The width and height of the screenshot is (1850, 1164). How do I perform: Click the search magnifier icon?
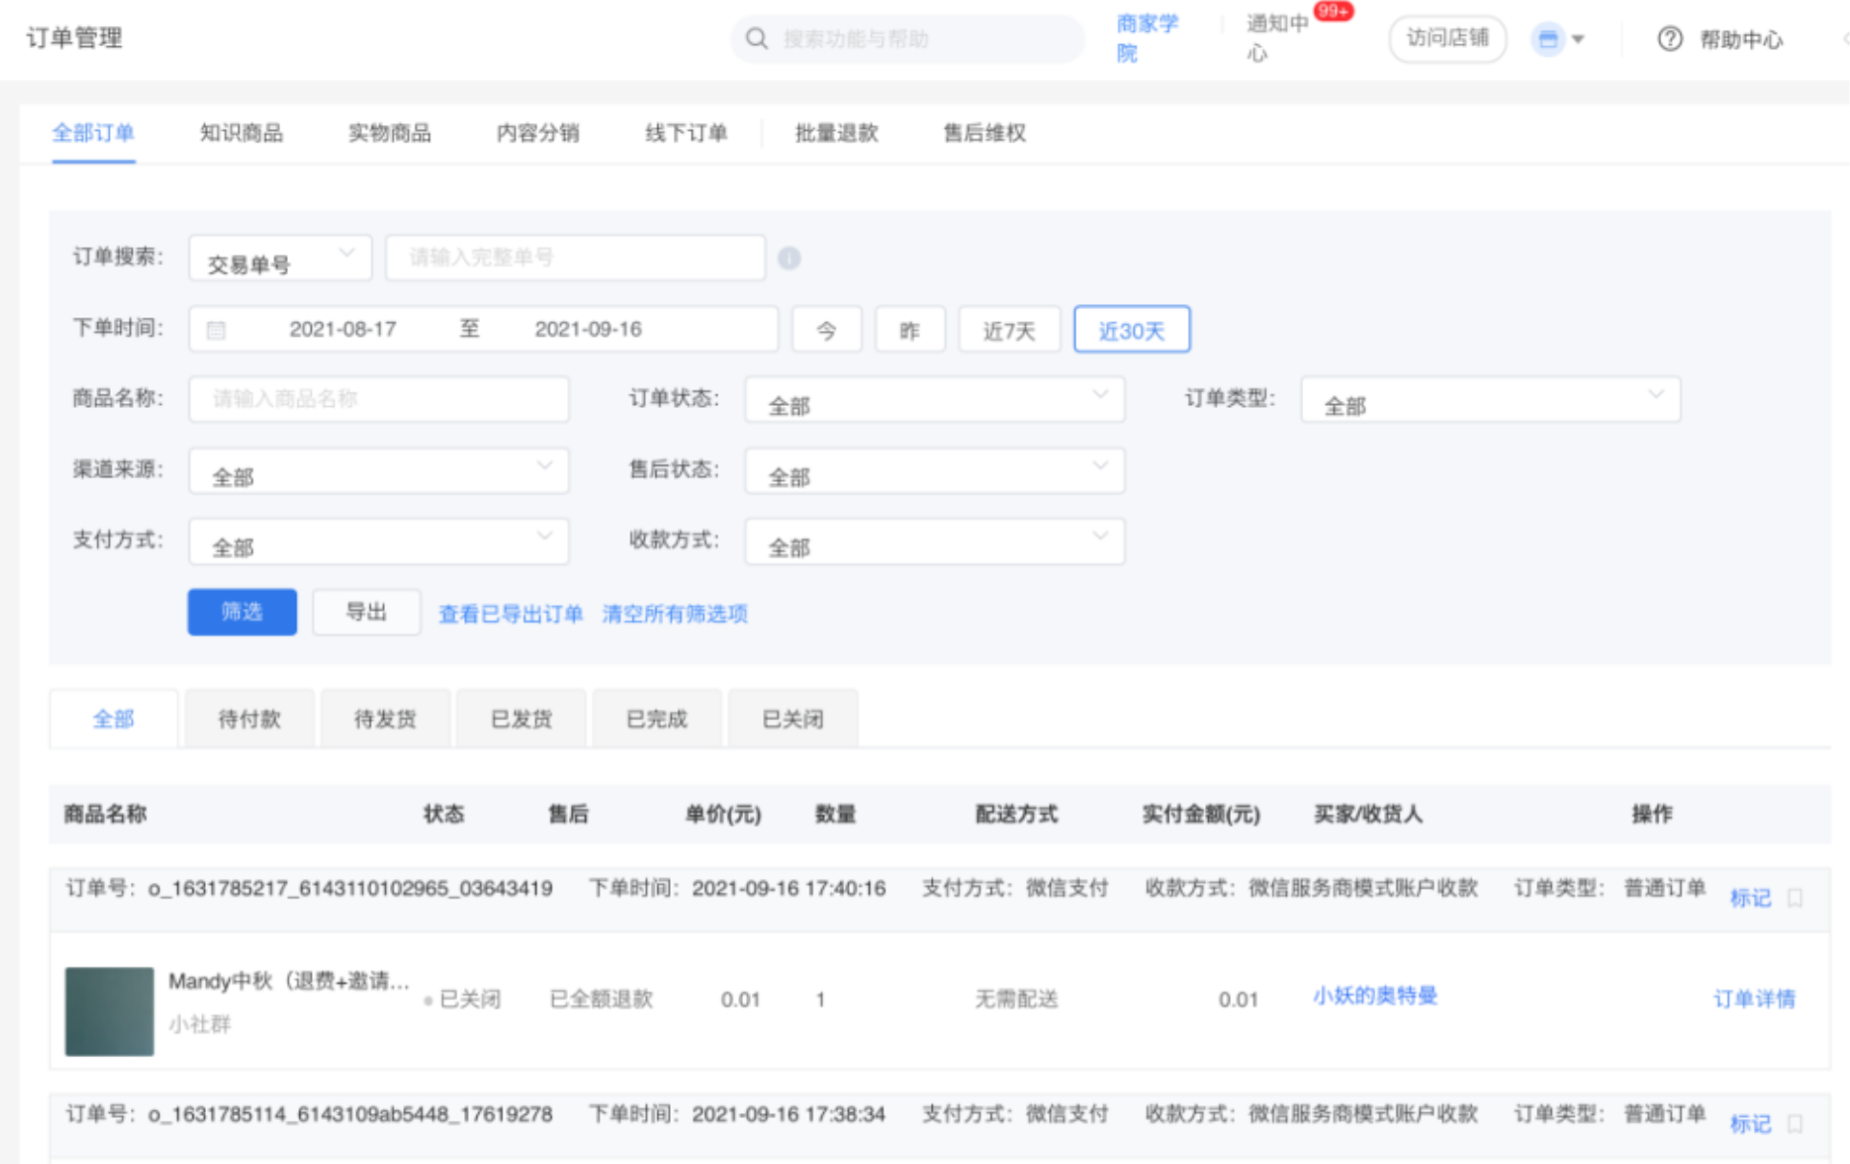click(757, 38)
